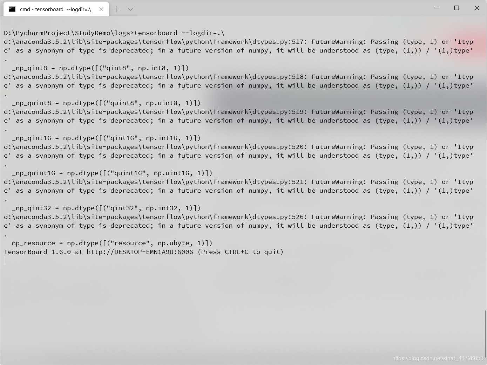Click the _np_quint16 dtype code line
The height and width of the screenshot is (365, 487).
(112, 173)
